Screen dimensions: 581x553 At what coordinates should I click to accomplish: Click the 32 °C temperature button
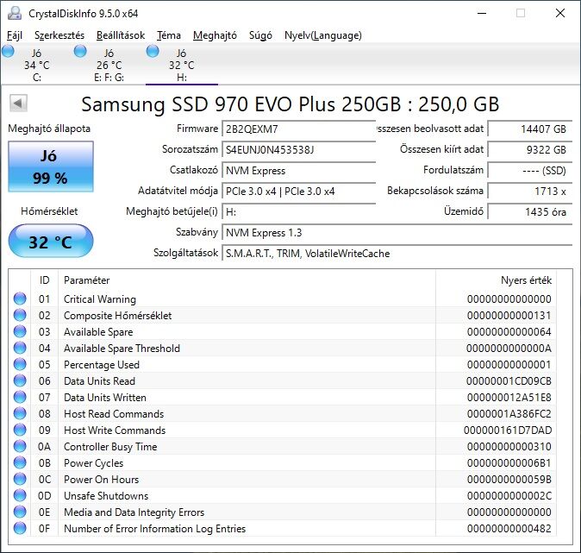(51, 241)
